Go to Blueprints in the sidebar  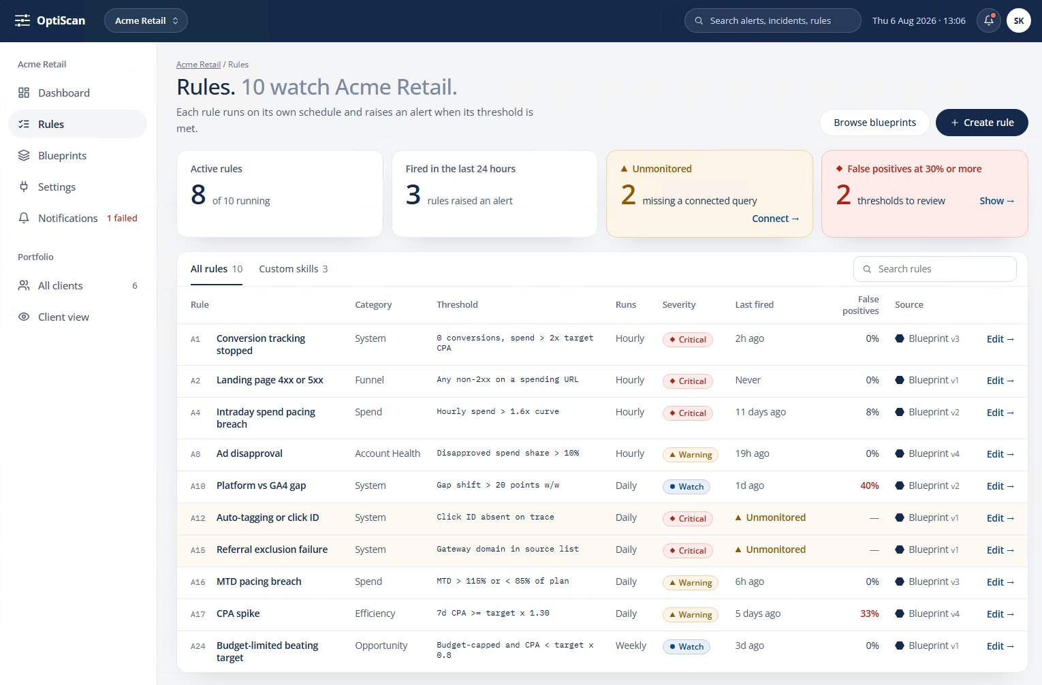(x=78, y=155)
